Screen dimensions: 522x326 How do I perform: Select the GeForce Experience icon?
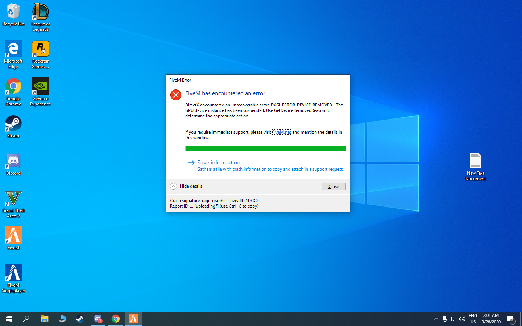[41, 92]
